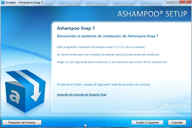Click the installer icon in the title bar
192x128 pixels.
coord(2,2)
